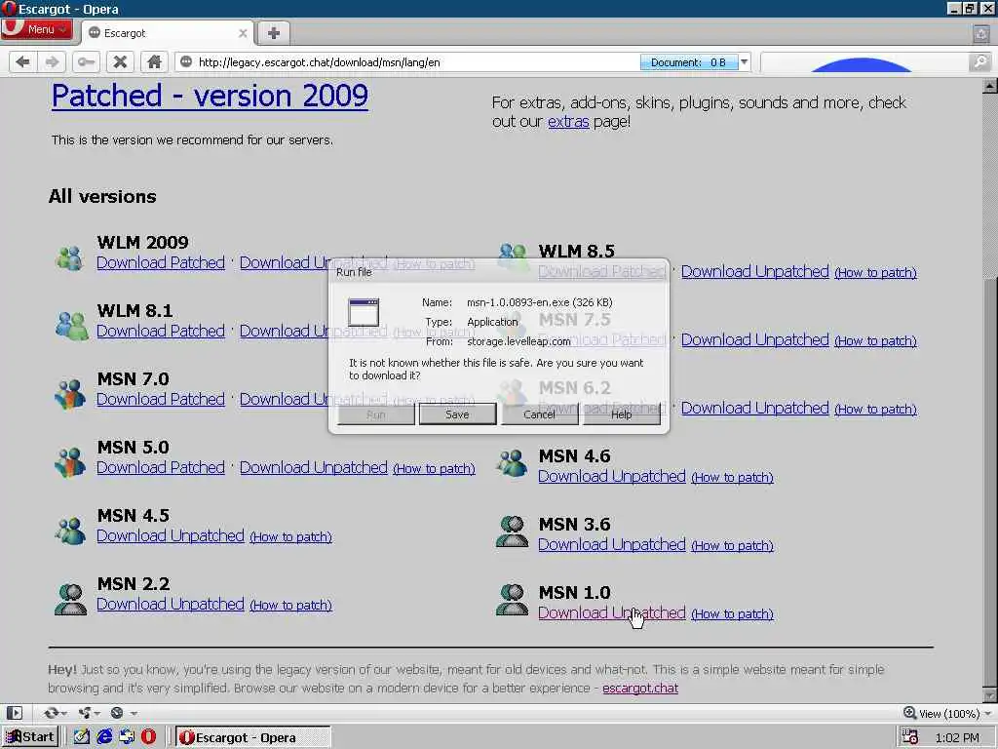Open the extras page link

pyautogui.click(x=568, y=121)
